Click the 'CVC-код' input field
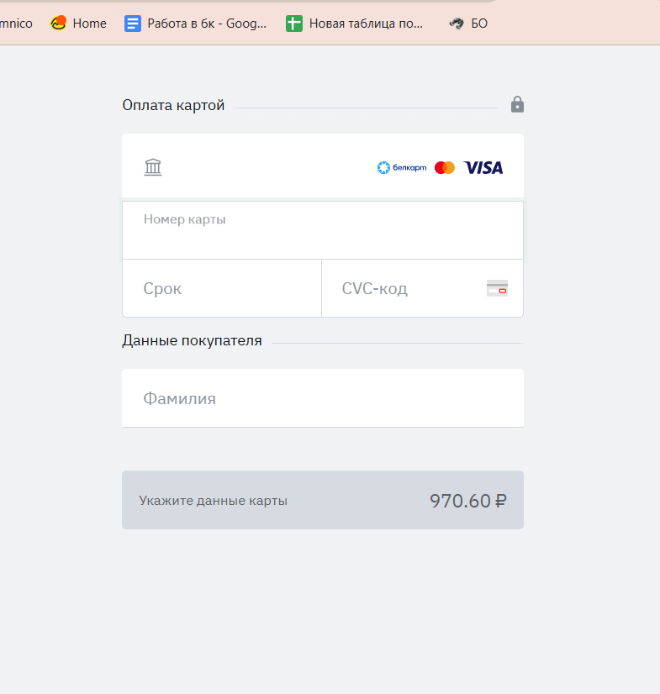The width and height of the screenshot is (660, 694). coord(404,288)
